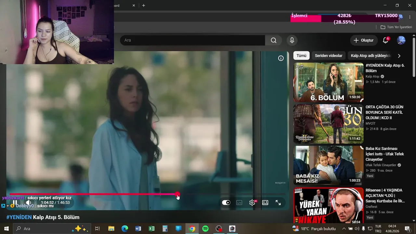This screenshot has width=416, height=234.
Task: Toggle the autoplay switch in the player
Action: coord(226,202)
